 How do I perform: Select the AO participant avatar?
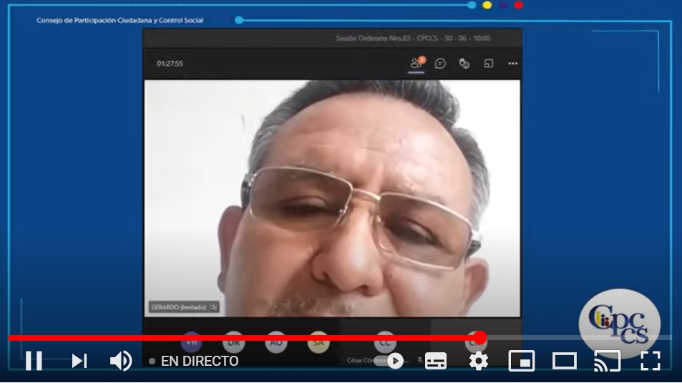276,342
